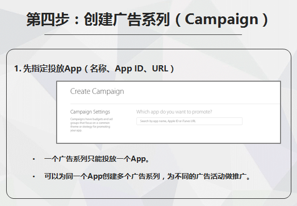
Task: Select the 'Create Campaign' heading text
Action: [97, 91]
